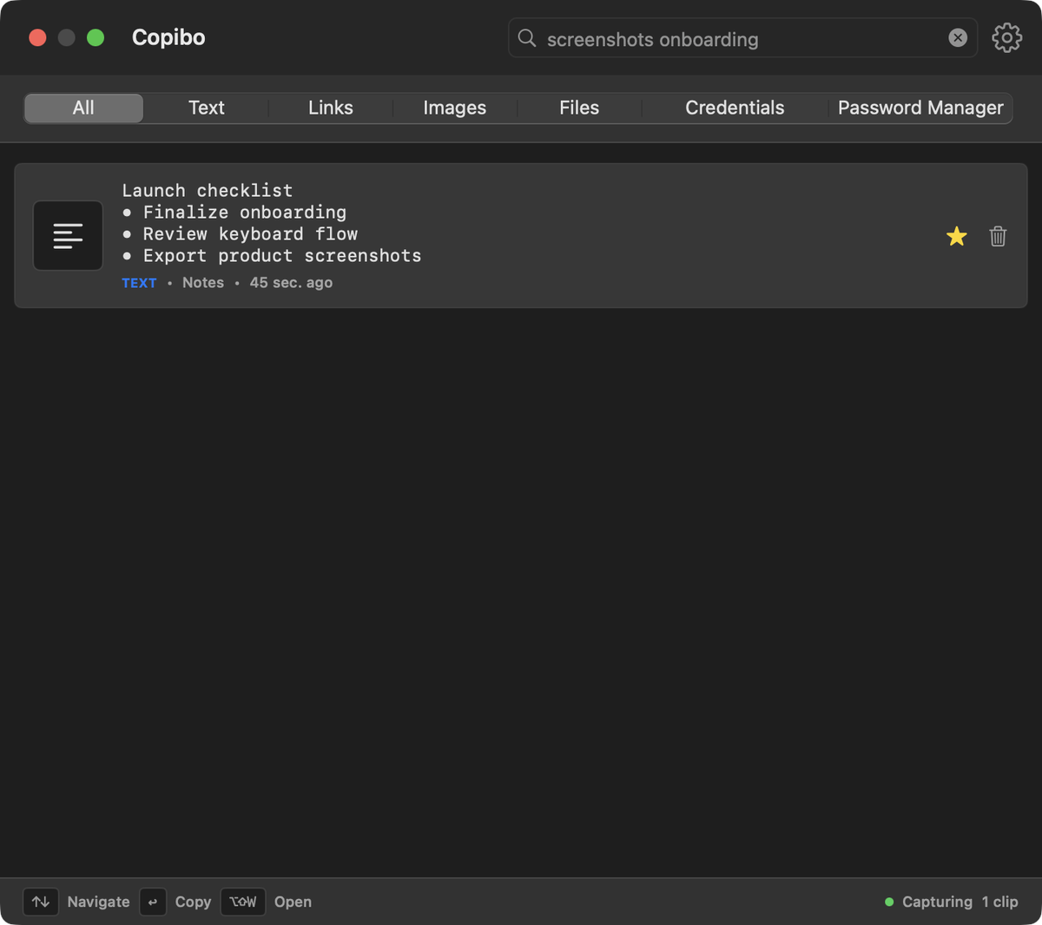Click the Copibo app title

click(168, 37)
